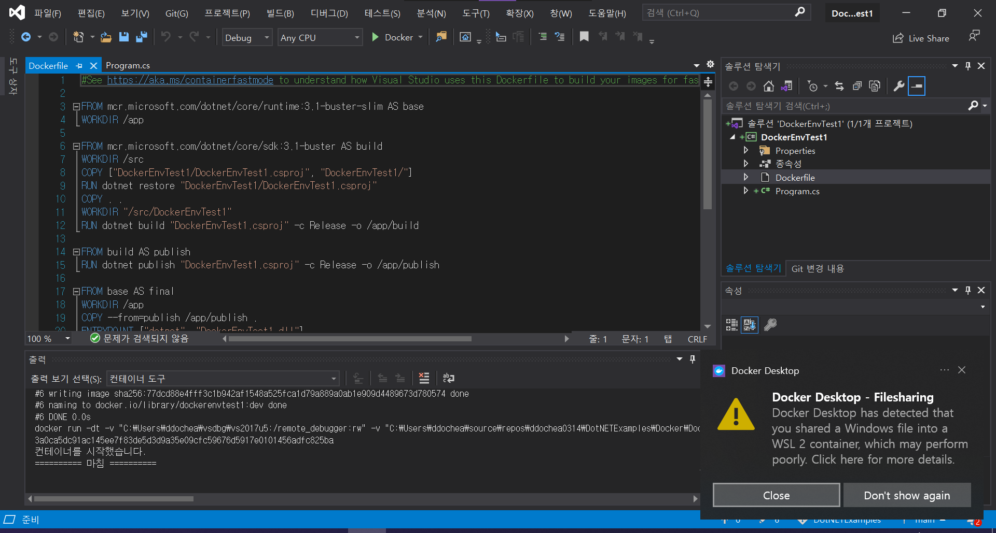
Task: Start debugging with the Docker run button
Action: [392, 37]
